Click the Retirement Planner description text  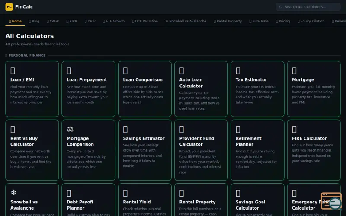256,159
